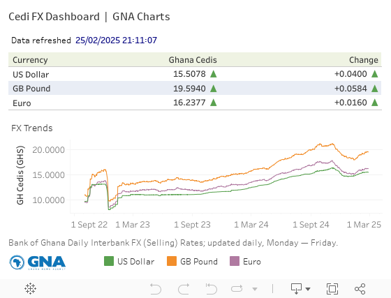Expand the download dropdown arrow
This screenshot has width=391, height=298.
tap(308, 289)
